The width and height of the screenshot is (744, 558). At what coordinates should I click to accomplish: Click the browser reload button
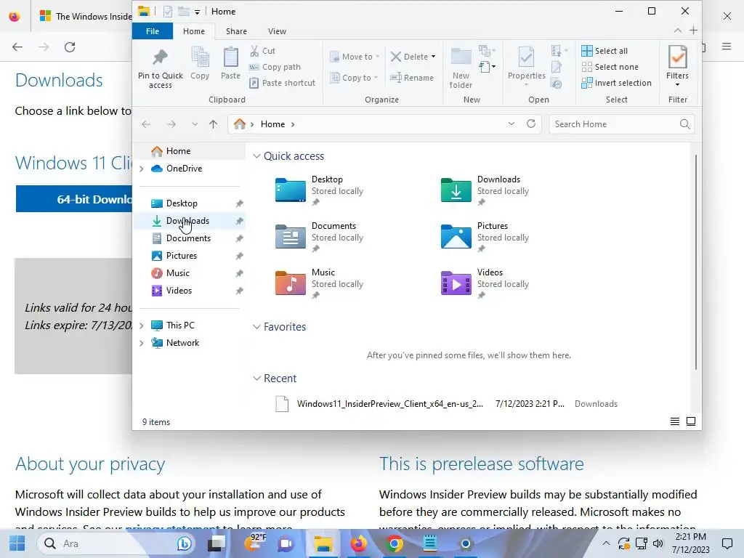tap(70, 47)
